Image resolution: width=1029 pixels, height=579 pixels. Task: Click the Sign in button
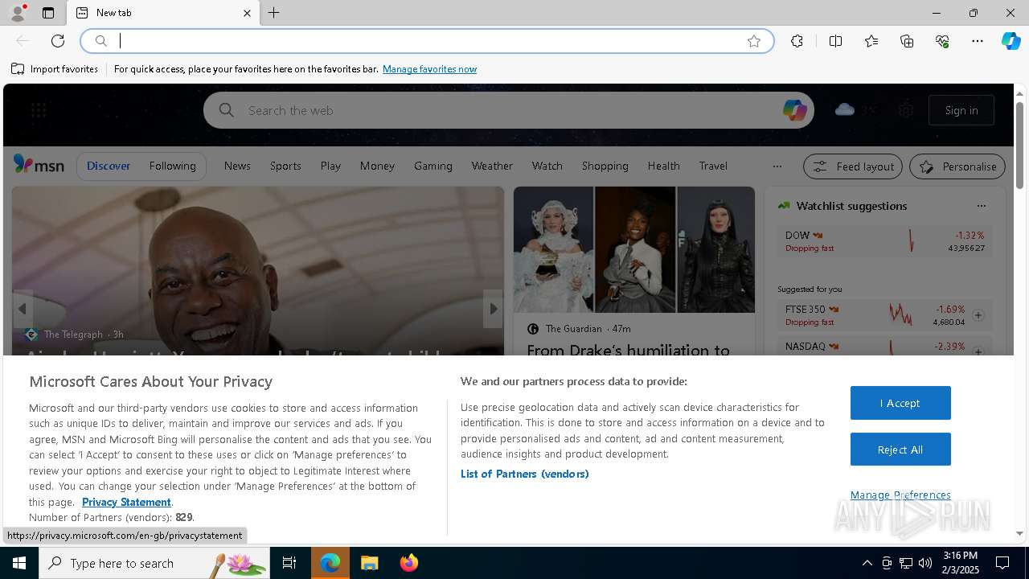[x=961, y=110]
